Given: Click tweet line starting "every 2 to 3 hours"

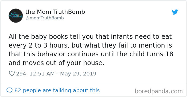Looking at the screenshot, I should (90, 45).
